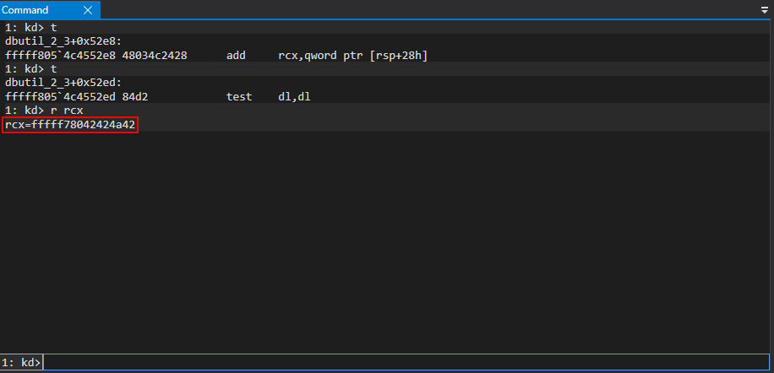Click the 'r rcx' command line
774x373 pixels.
[x=44, y=111]
